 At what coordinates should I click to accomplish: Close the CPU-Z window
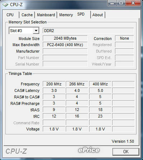pos(133,3)
